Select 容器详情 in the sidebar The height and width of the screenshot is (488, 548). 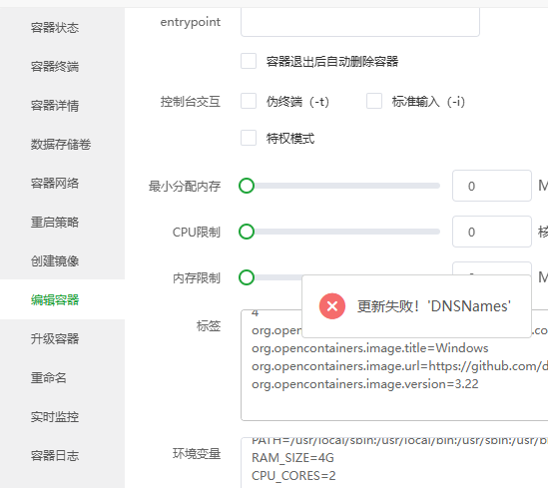pyautogui.click(x=55, y=106)
